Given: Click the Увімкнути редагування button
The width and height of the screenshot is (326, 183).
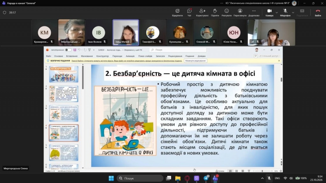Looking at the screenshot, I should (x=195, y=61).
